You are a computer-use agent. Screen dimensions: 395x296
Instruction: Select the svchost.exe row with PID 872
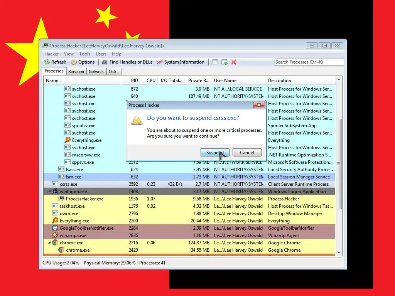pos(189,89)
